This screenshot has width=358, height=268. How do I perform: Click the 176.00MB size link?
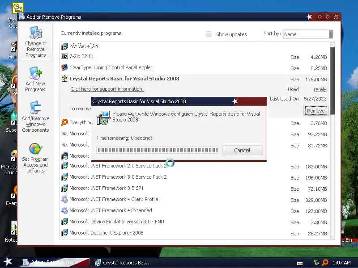(x=316, y=80)
